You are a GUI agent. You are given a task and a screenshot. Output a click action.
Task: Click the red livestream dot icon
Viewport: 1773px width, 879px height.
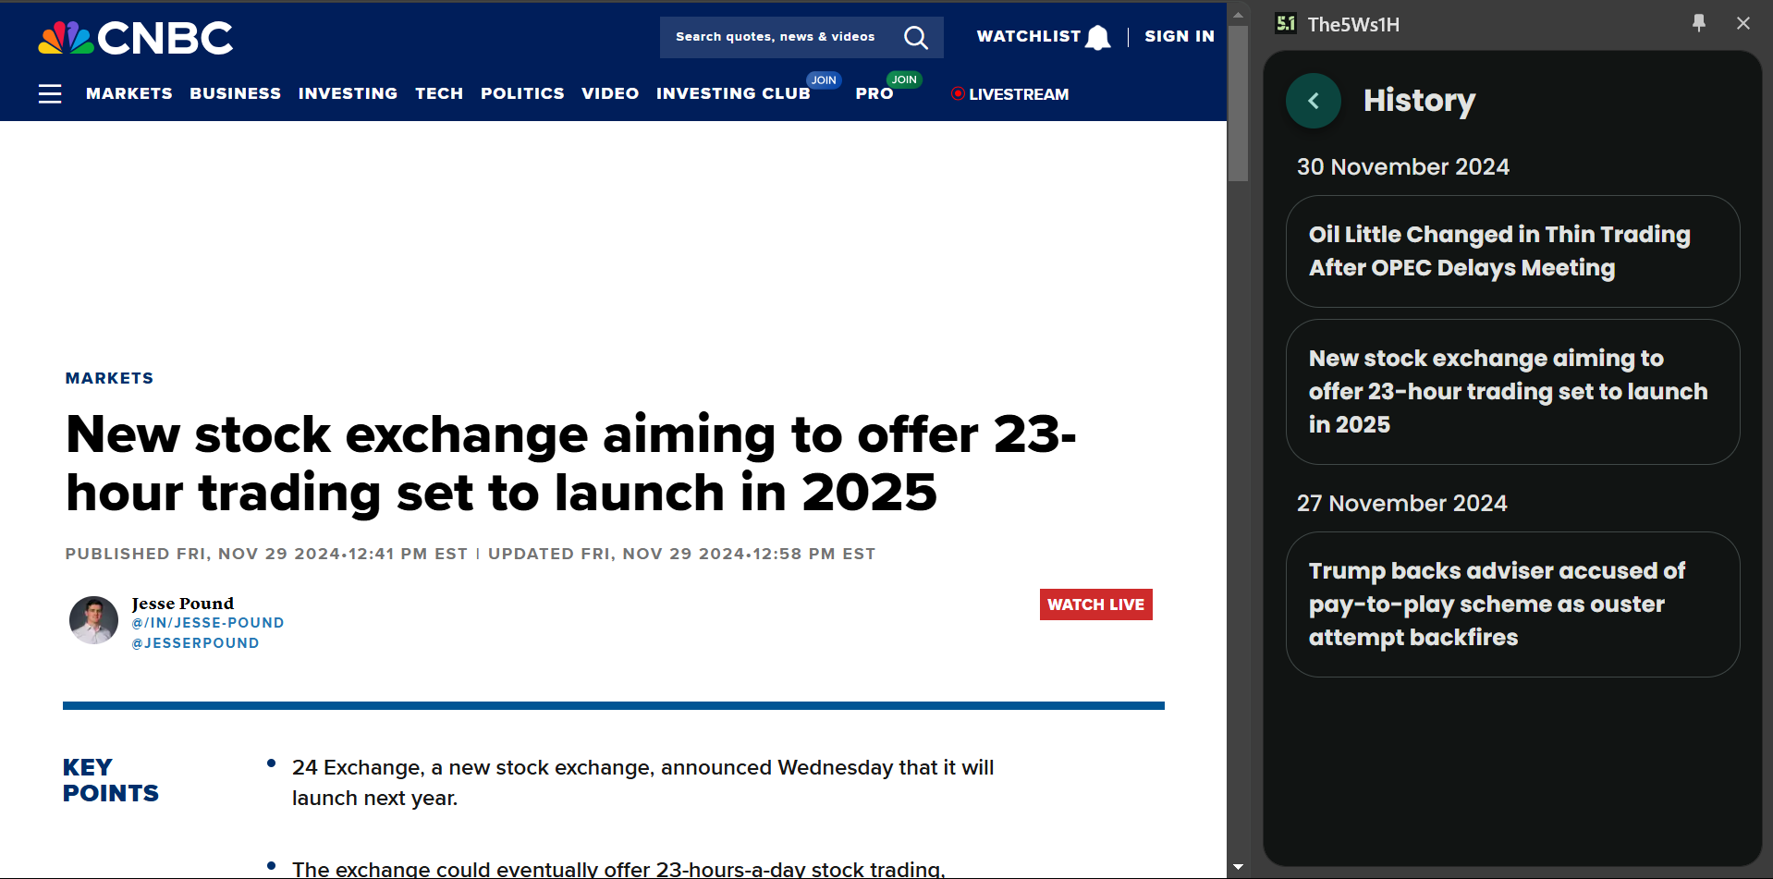pos(958,93)
